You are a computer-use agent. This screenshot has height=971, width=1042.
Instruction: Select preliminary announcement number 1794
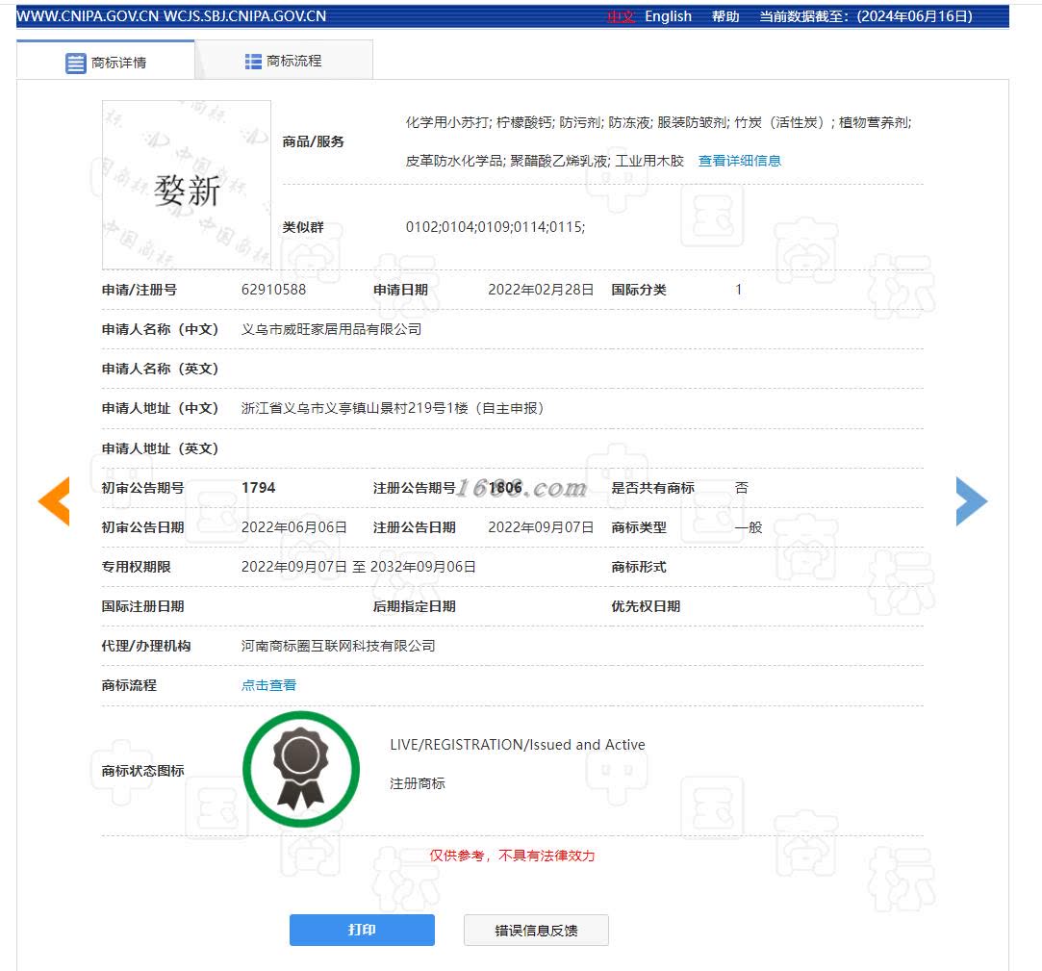point(259,488)
